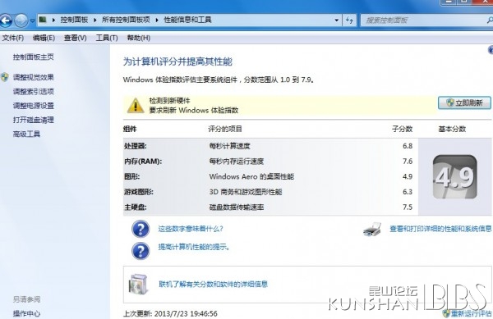
Task: Open the 工具(T) menu
Action: tap(107, 38)
